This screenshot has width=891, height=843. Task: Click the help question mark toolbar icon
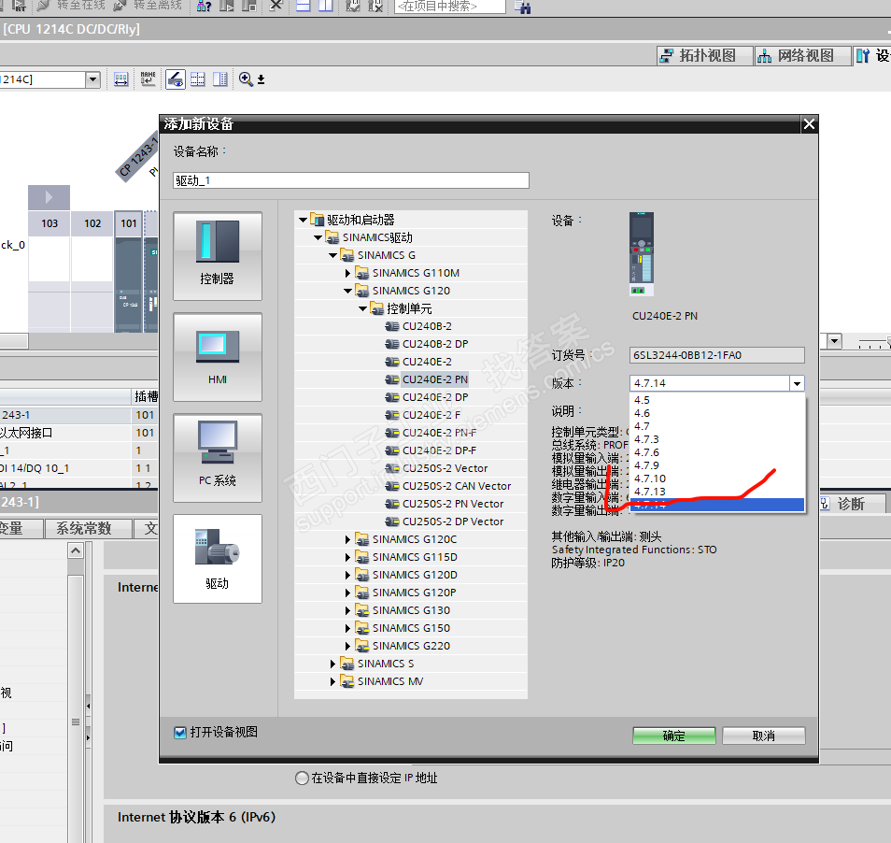point(204,7)
